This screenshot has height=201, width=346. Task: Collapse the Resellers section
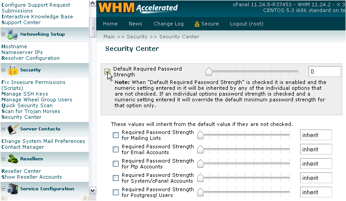point(3,159)
